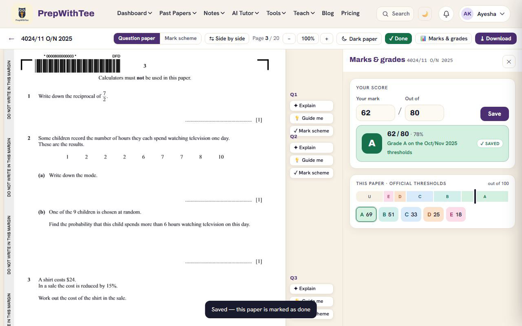Expand the AI Tutor menu
This screenshot has width=522, height=326.
pos(246,13)
